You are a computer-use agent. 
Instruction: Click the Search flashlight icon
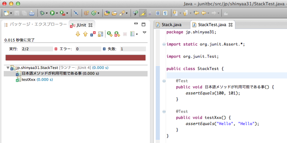click(122, 13)
